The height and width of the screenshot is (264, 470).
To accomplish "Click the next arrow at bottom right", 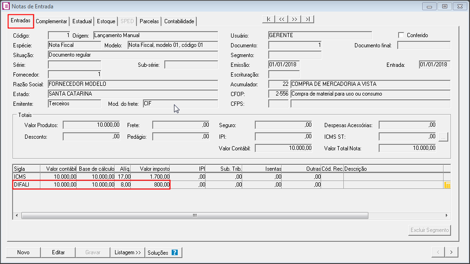I will tap(451, 252).
